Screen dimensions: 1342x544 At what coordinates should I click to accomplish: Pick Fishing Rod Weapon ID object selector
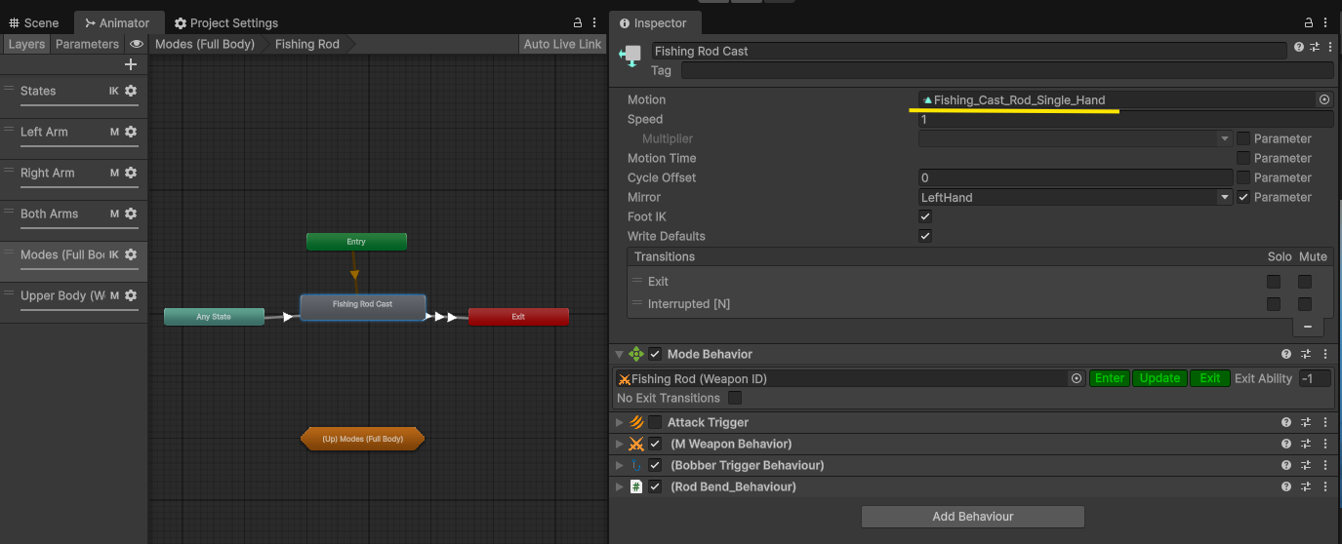pyautogui.click(x=1077, y=378)
